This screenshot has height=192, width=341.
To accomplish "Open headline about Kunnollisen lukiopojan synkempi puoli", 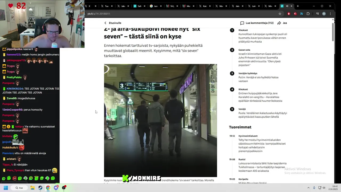I will click(x=263, y=38).
